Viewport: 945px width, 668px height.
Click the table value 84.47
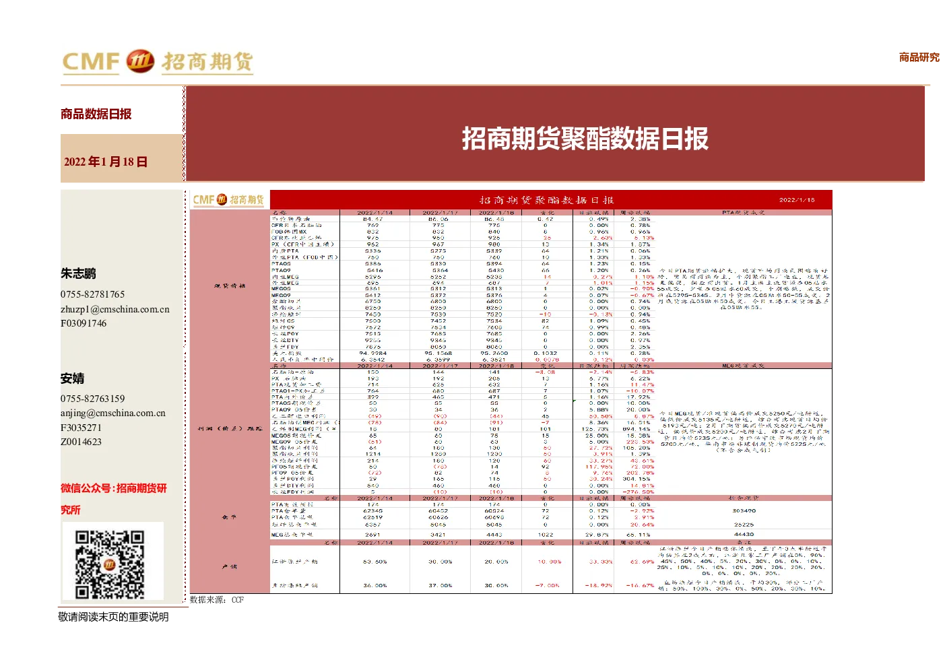point(372,219)
